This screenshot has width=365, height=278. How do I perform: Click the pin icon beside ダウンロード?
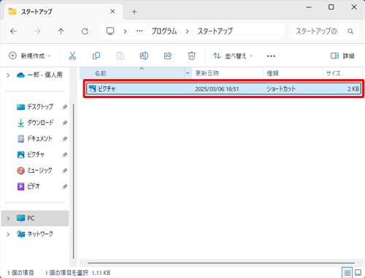pos(64,123)
